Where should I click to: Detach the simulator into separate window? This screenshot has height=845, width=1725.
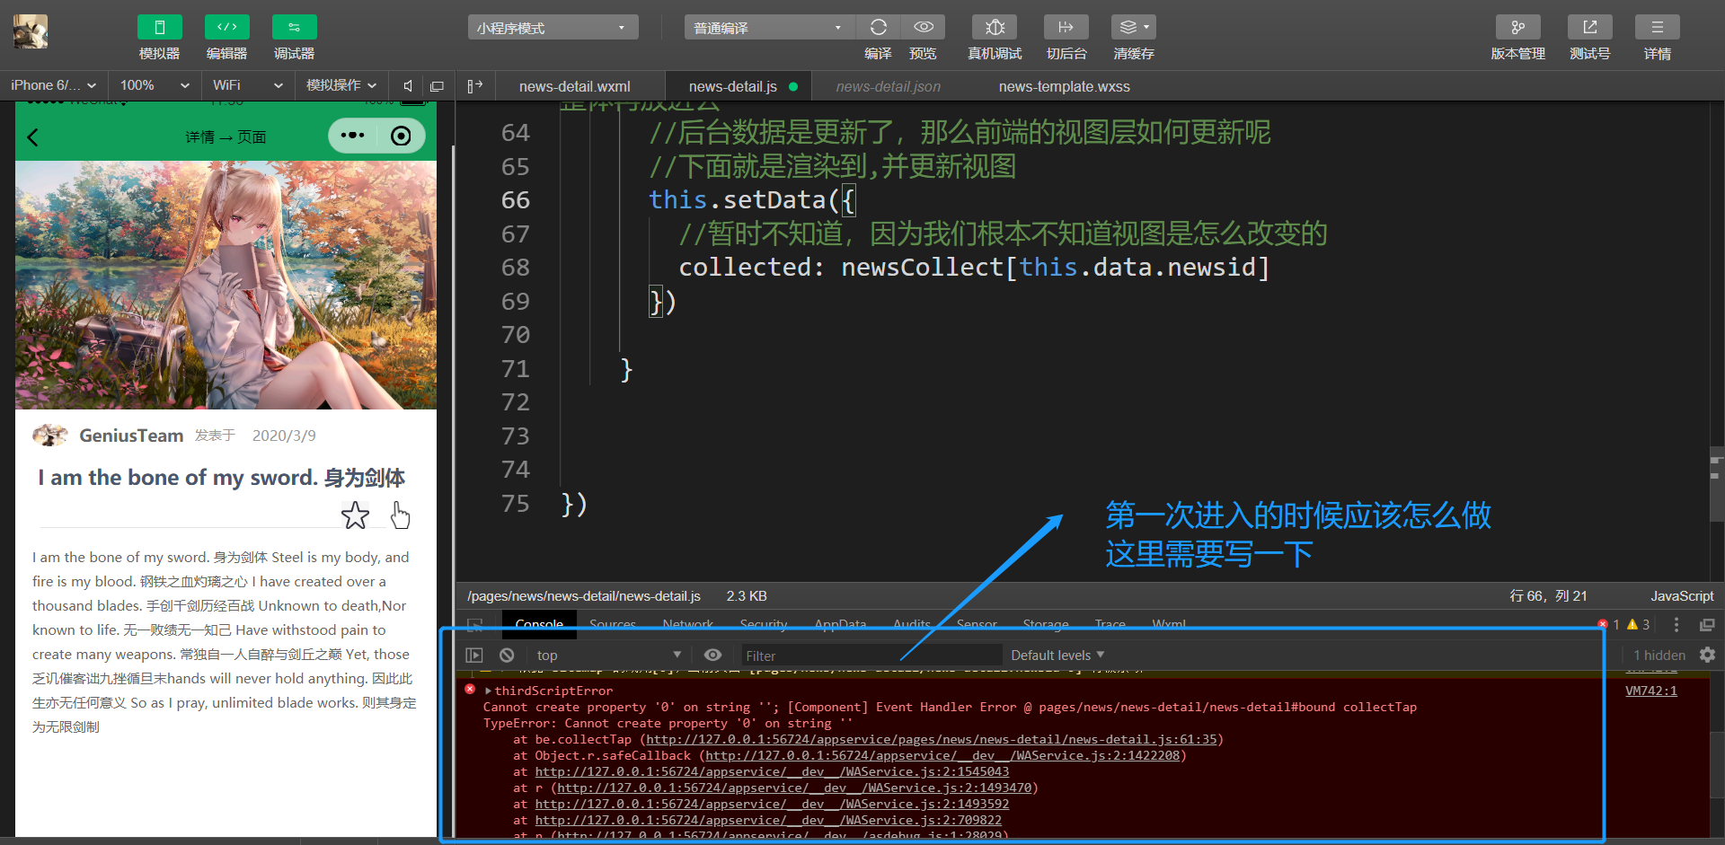point(438,86)
